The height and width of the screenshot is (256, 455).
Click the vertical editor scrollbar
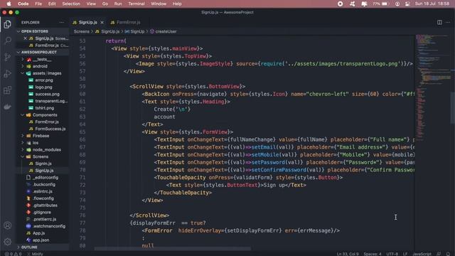click(x=453, y=108)
